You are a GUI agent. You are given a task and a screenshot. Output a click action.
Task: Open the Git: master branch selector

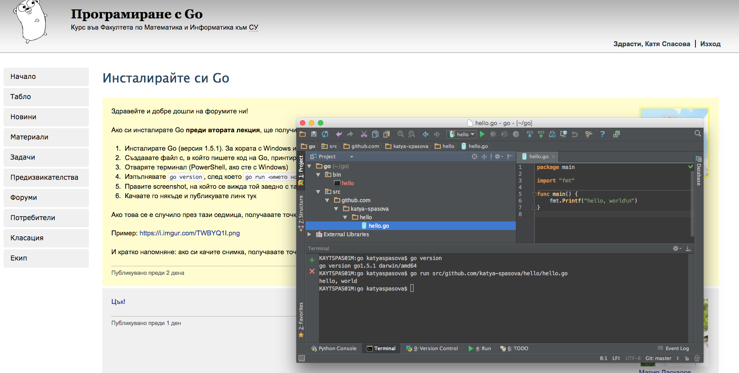[662, 358]
